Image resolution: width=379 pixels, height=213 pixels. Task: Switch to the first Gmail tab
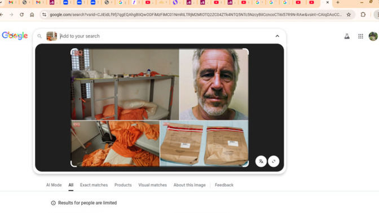[x=11, y=2]
